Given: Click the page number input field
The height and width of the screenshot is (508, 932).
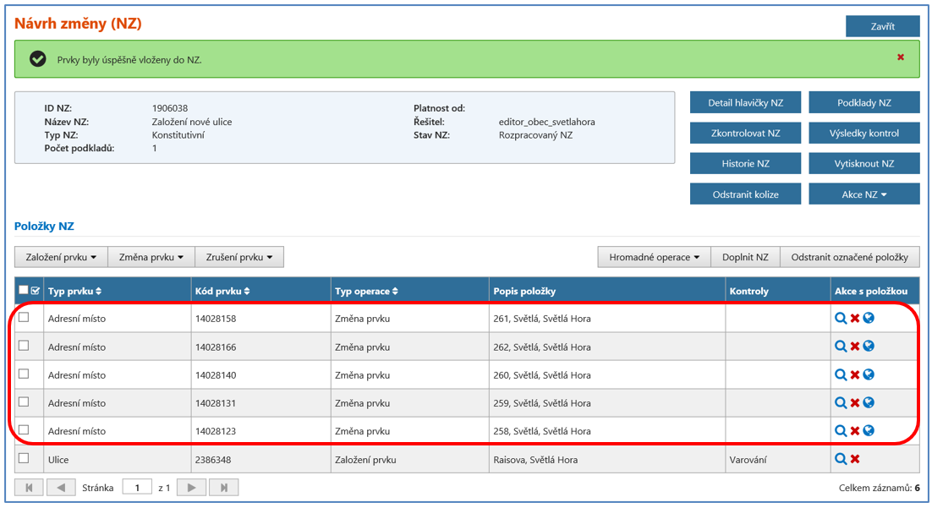Looking at the screenshot, I should tap(136, 488).
